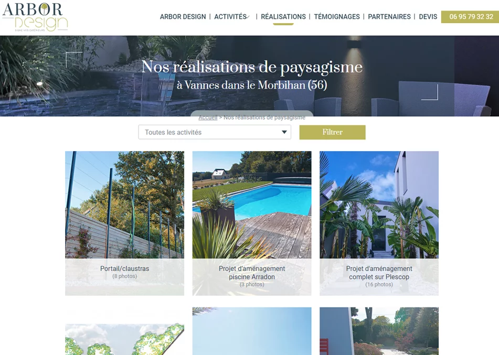
Task: Open the Partenaires menu link
Action: (389, 17)
